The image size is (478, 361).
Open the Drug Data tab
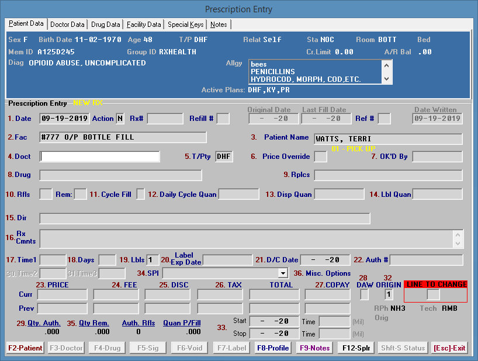click(x=106, y=25)
